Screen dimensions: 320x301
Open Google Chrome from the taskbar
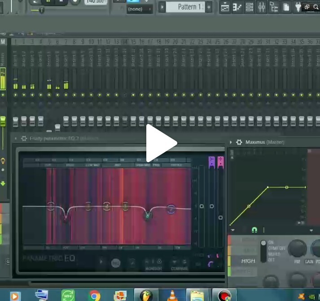pyautogui.click(x=94, y=296)
